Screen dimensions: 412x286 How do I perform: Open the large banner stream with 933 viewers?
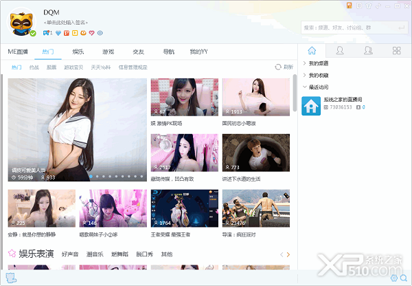tap(77, 130)
